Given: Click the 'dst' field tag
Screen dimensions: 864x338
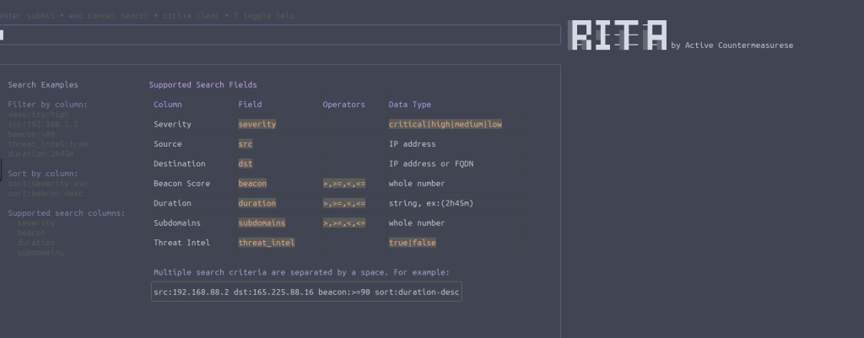Looking at the screenshot, I should (x=246, y=164).
